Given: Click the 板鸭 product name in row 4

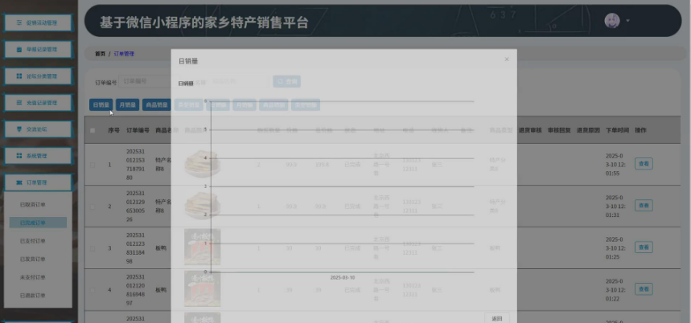Looking at the screenshot, I should [x=161, y=290].
